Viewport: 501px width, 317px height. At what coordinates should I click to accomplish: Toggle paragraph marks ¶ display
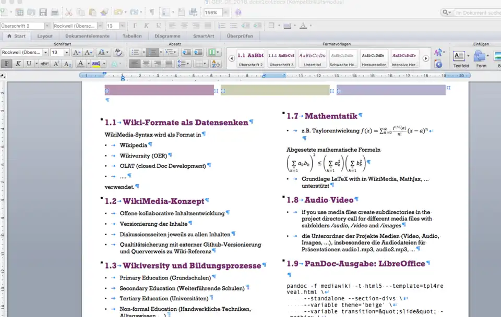pos(151,12)
